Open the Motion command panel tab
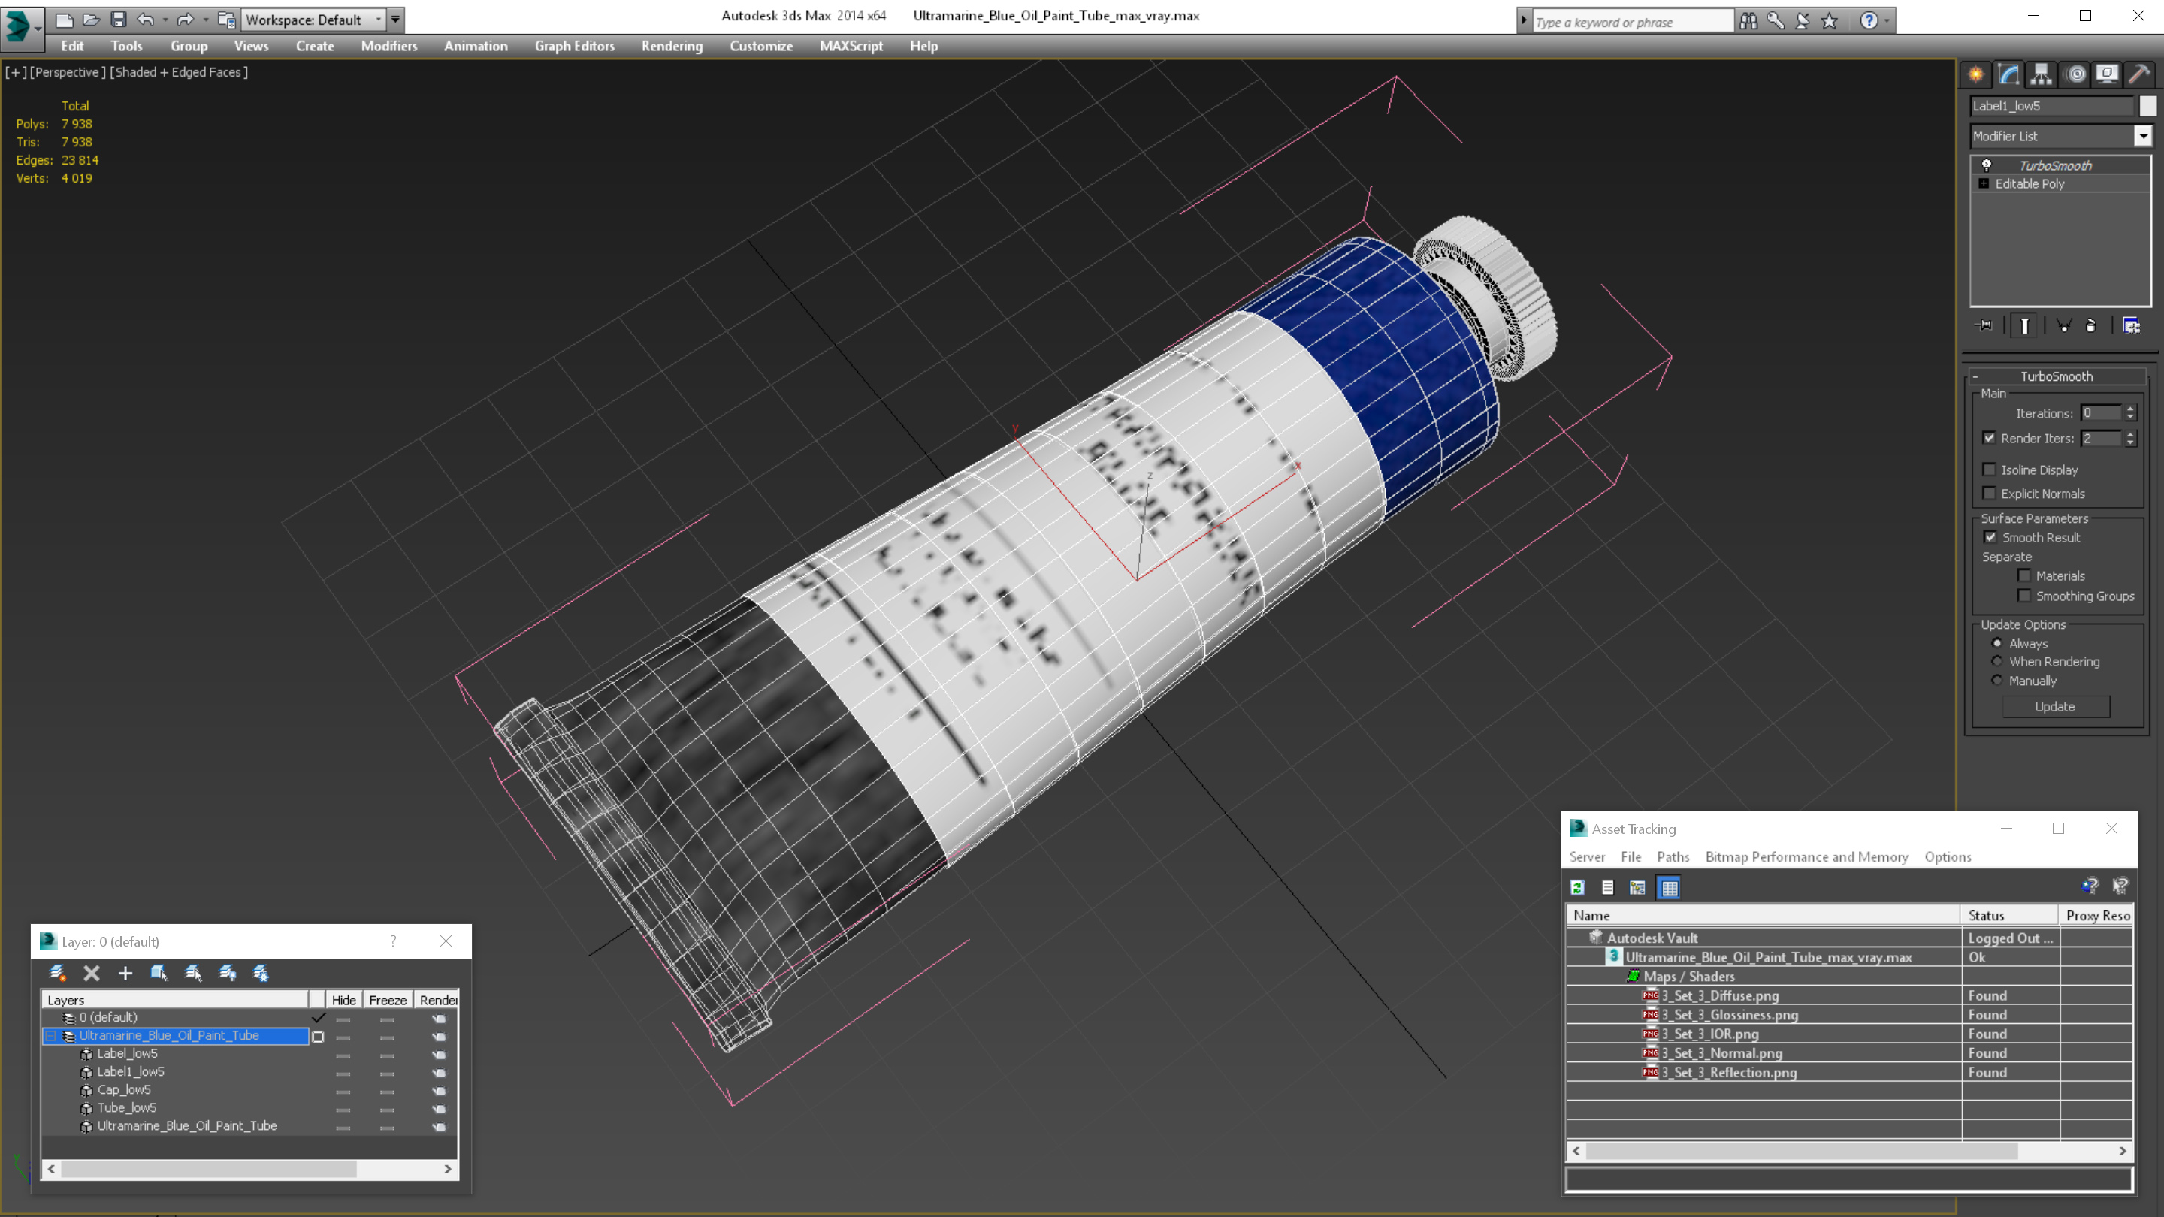 [2075, 74]
